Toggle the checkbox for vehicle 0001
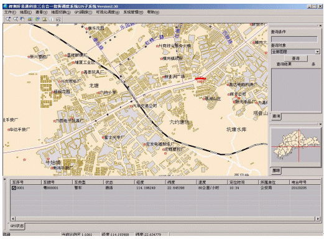The width and height of the screenshot is (324, 239). [14, 188]
